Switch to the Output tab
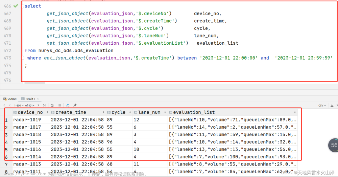The image size is (338, 177). 10,99
